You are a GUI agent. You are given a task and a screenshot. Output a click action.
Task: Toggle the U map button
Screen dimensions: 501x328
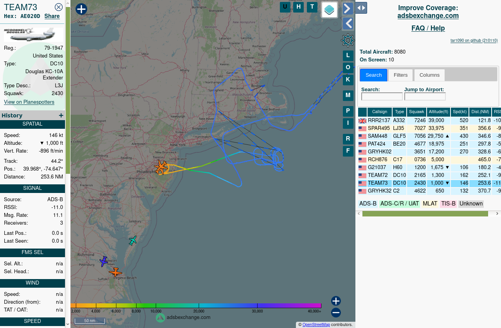tap(285, 7)
